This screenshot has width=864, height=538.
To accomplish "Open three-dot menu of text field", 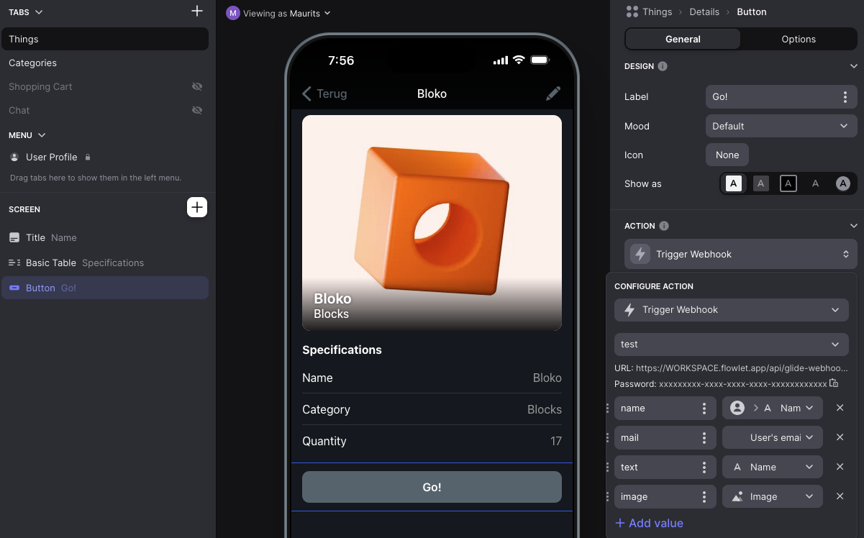I will (704, 467).
